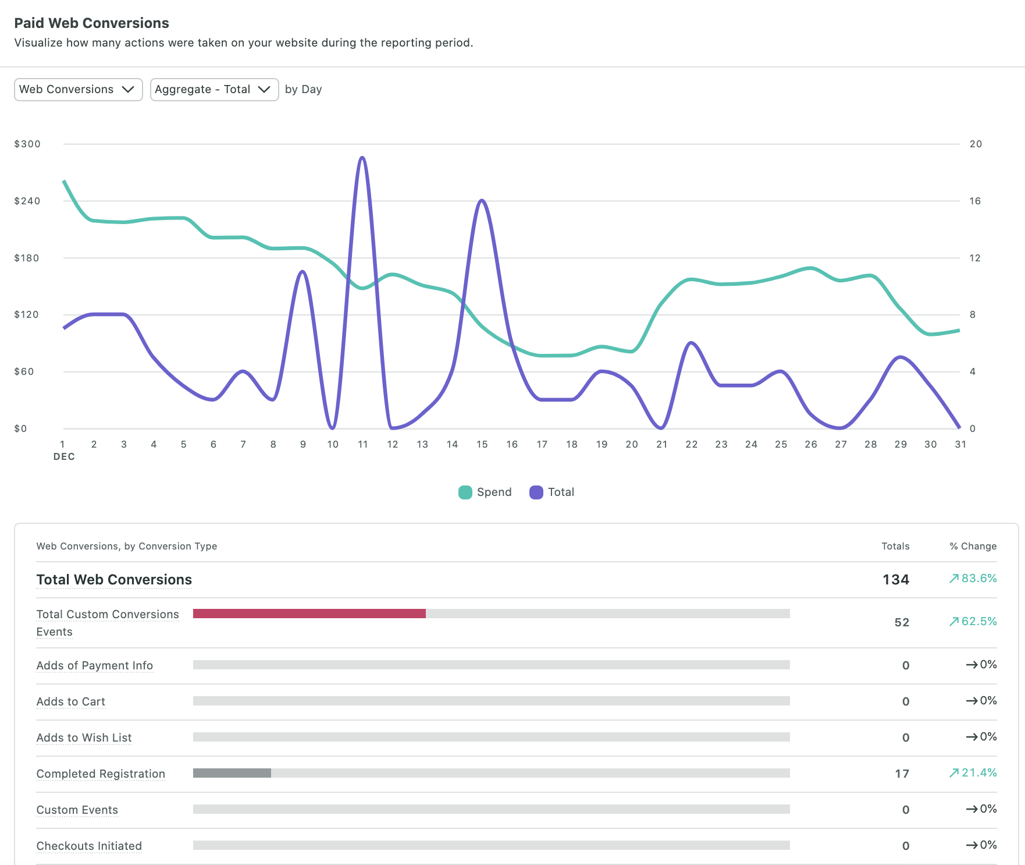
Task: Click the upward arrow beside 21.4% change
Action: pyautogui.click(x=954, y=774)
